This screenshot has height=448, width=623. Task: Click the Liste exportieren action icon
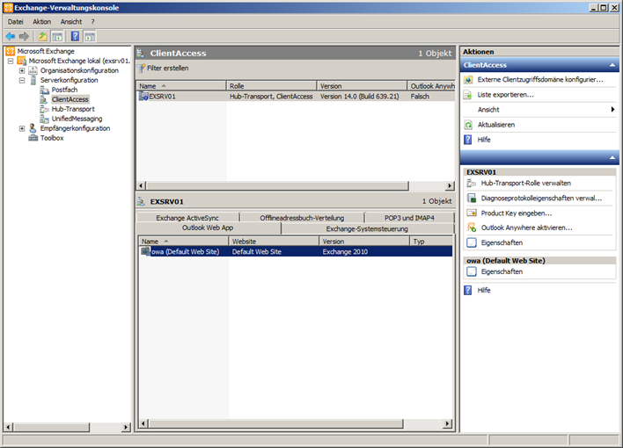point(468,95)
